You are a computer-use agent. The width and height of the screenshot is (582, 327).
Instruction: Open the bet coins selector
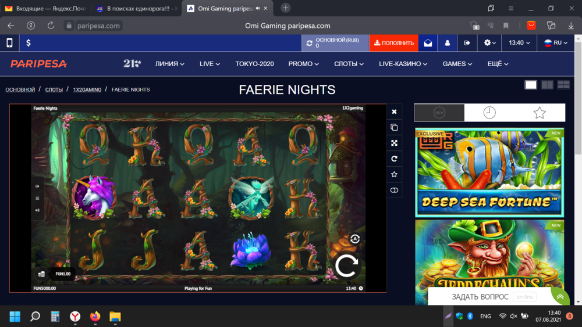tap(41, 274)
